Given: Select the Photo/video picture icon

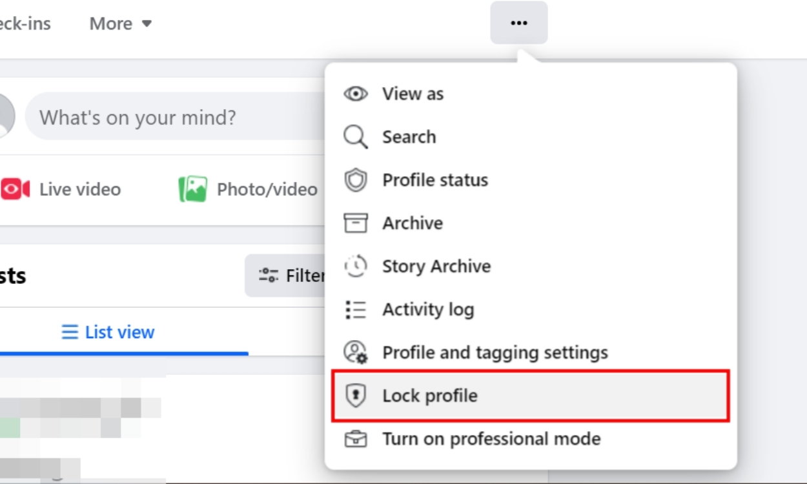Looking at the screenshot, I should [193, 188].
